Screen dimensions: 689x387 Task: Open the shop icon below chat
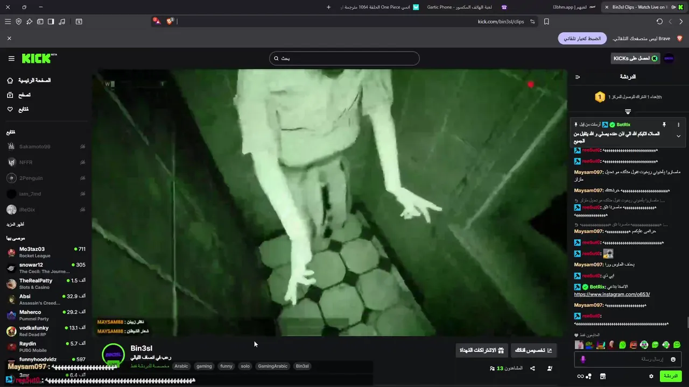[x=603, y=376]
